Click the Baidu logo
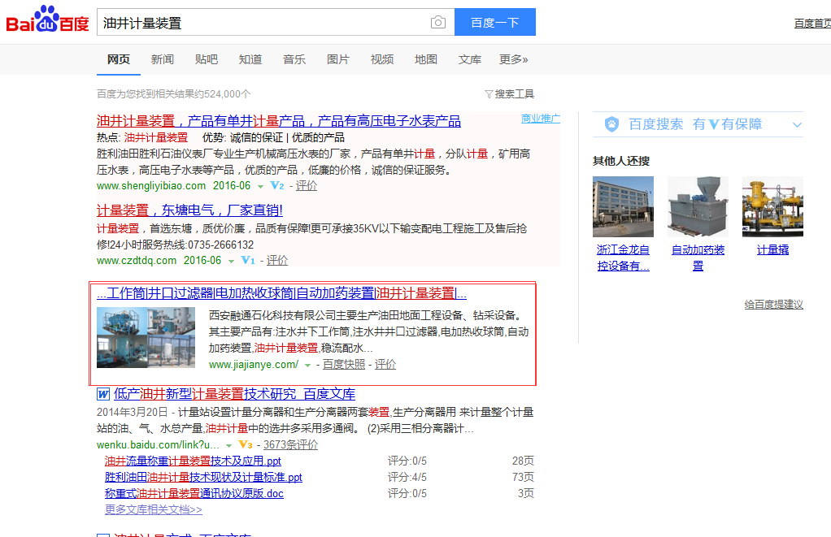Viewport: 831px width, 537px height. click(x=47, y=20)
